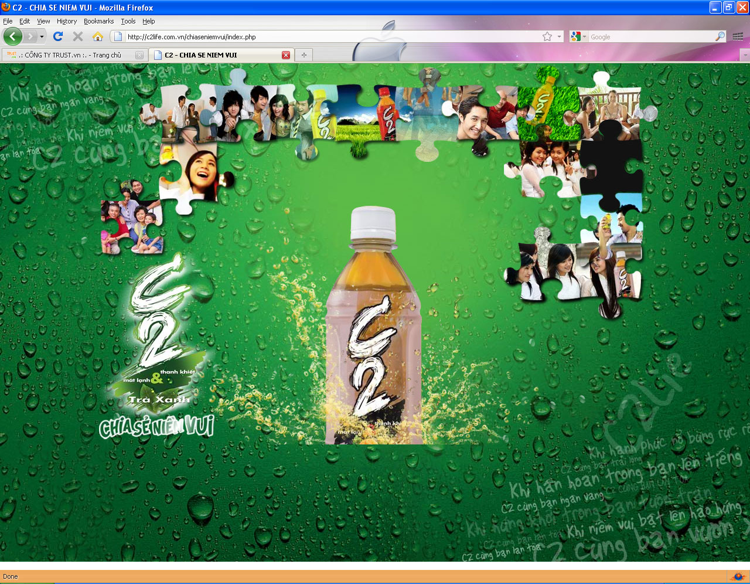Click the Stop loading X button
This screenshot has width=750, height=584.
[77, 36]
